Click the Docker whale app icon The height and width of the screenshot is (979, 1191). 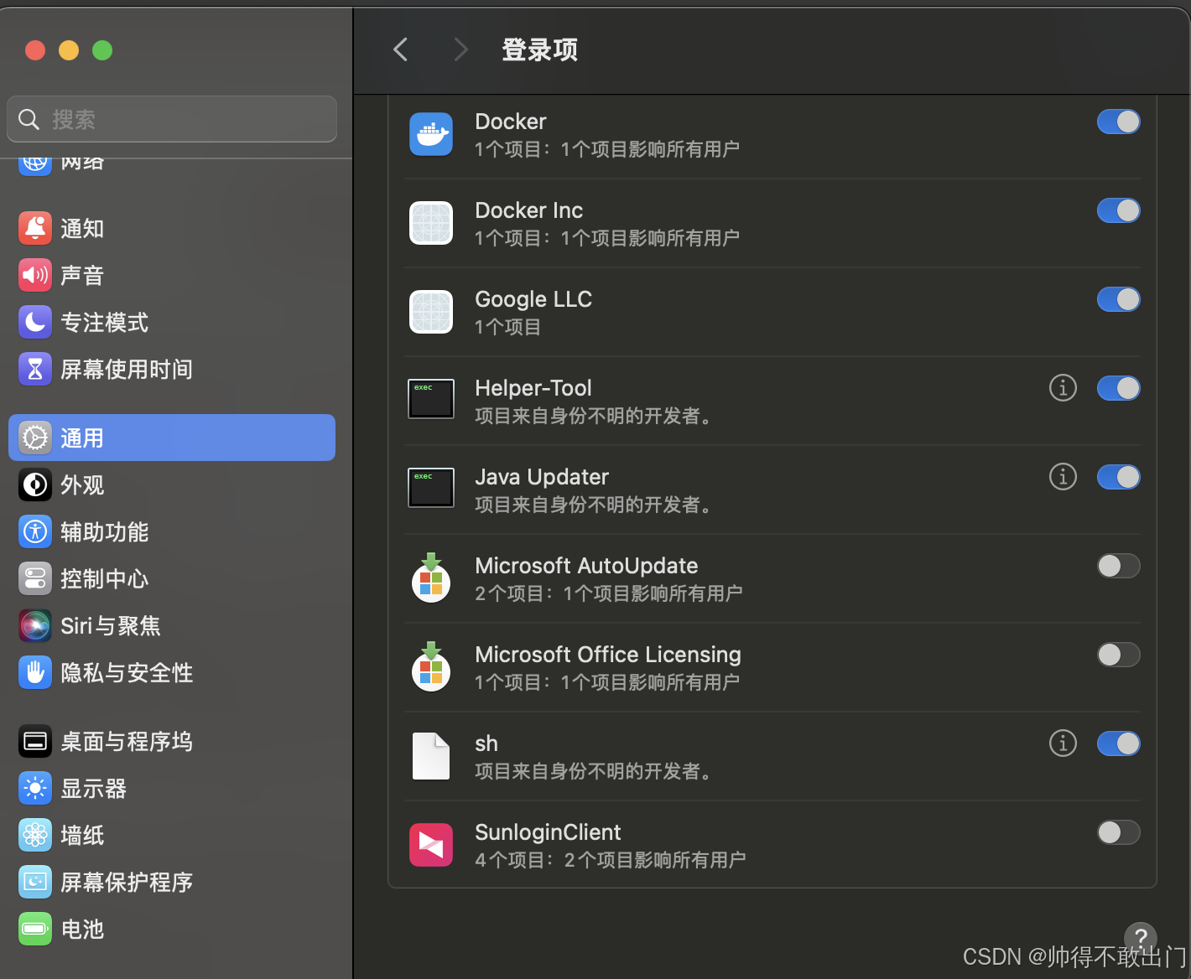(431, 134)
